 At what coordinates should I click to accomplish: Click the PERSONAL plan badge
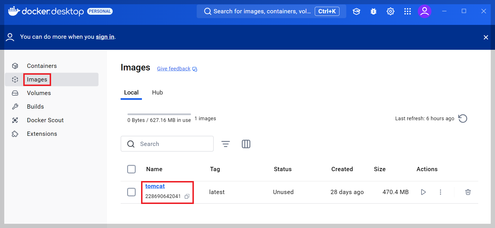pyautogui.click(x=100, y=11)
